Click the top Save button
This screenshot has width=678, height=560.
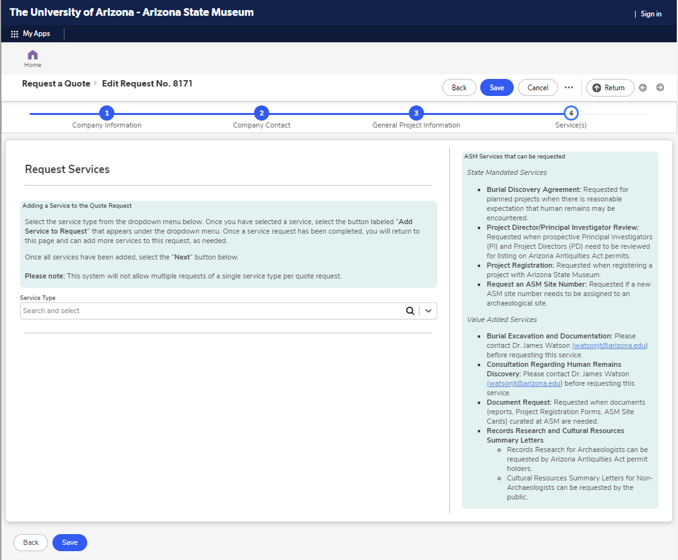[x=497, y=88]
